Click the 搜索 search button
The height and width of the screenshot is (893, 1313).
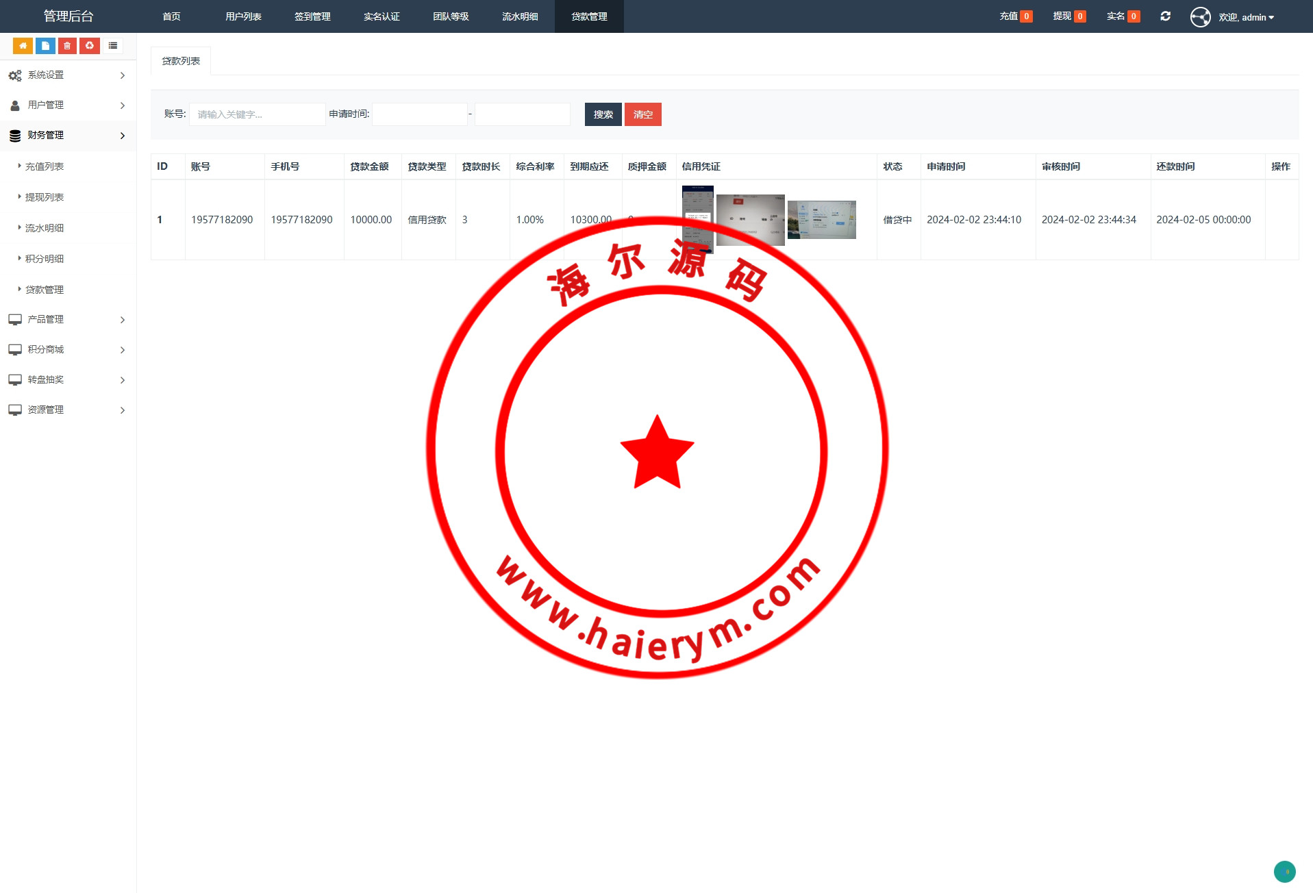tap(603, 114)
